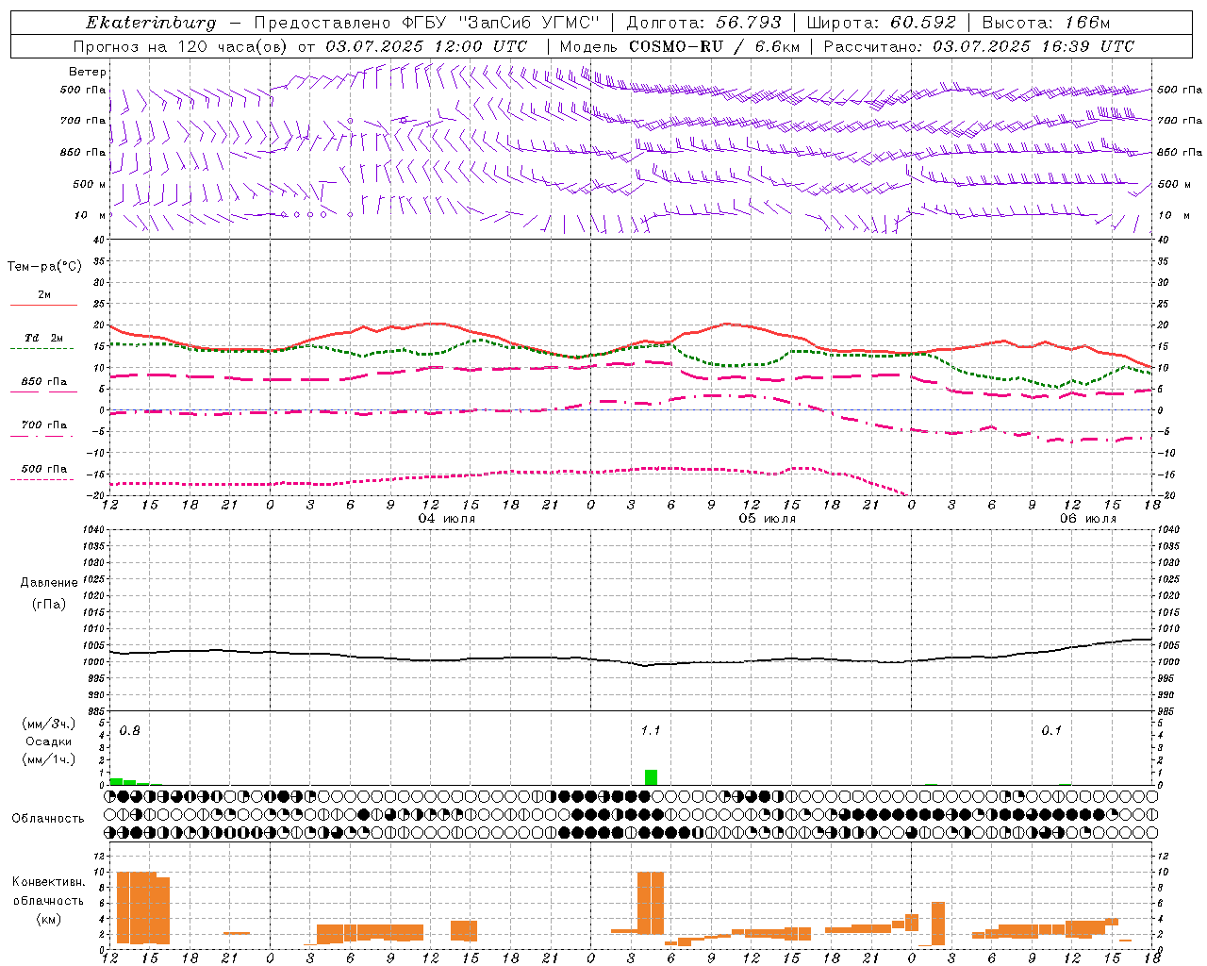This screenshot has height=966, width=1207.
Task: Click the 'Долгота: 56.793' header field
Action: point(703,23)
